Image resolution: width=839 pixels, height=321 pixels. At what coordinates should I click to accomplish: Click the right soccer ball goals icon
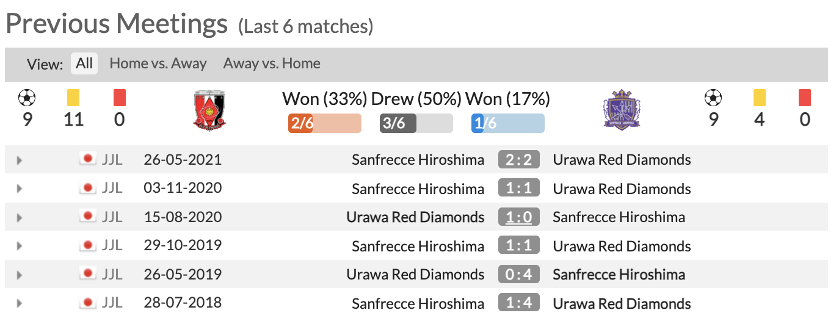(713, 98)
